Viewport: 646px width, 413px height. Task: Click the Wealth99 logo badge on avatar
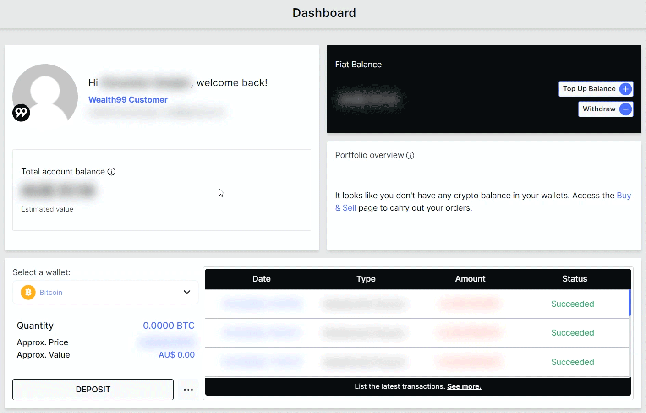(x=21, y=113)
